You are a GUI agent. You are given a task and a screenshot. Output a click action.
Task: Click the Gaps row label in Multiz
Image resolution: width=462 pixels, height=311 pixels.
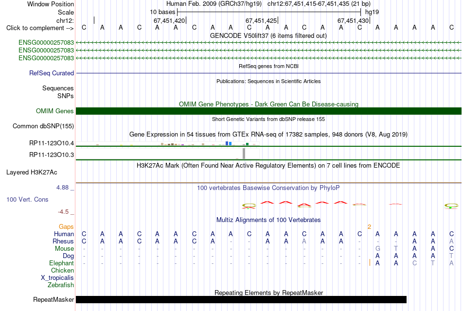click(66, 227)
